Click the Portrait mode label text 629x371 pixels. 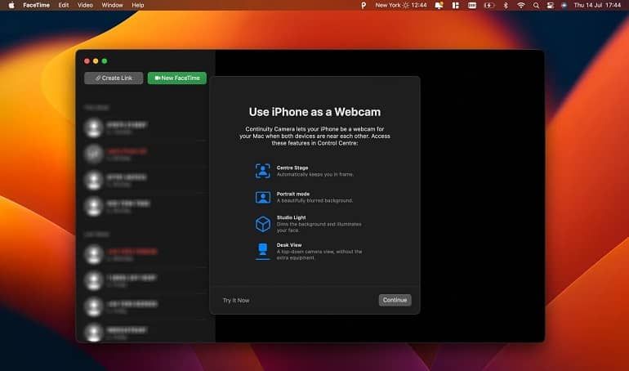(x=292, y=194)
